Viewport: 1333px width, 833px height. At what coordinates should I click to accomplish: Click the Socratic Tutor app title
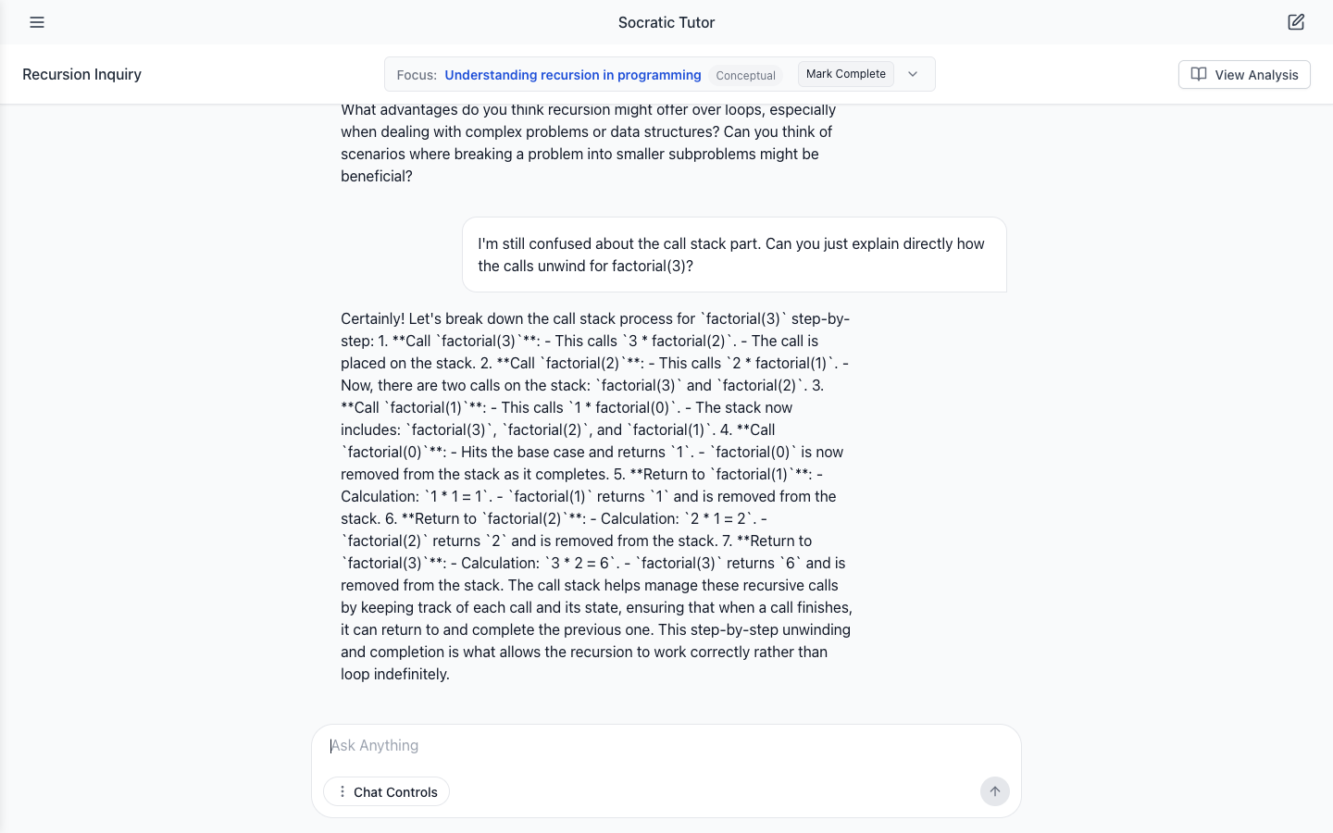tap(666, 22)
